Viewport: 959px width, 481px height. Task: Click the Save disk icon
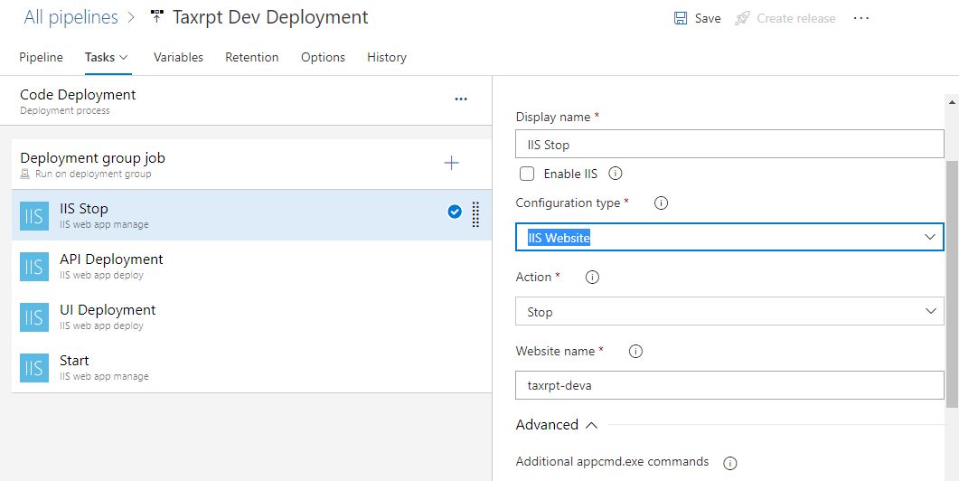[x=680, y=18]
